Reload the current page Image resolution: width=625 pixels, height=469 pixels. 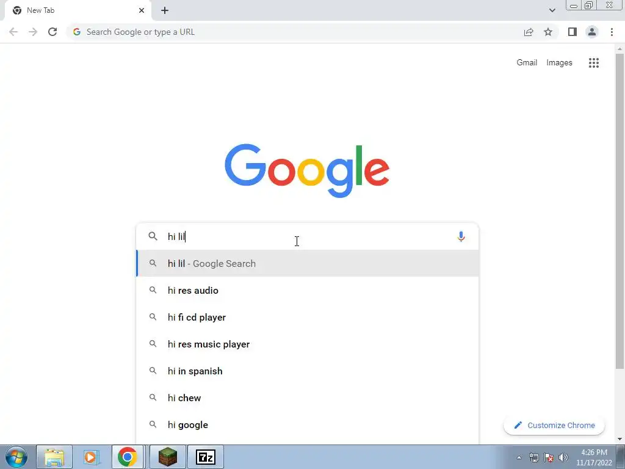(52, 32)
